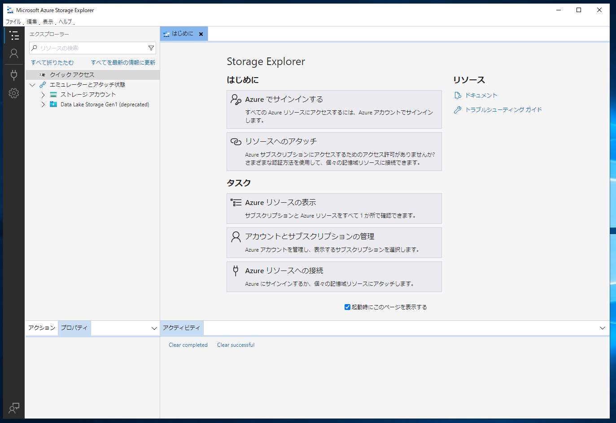The width and height of the screenshot is (616, 423).
Task: Open the Azure リソースへの接続 card
Action: 334,277
